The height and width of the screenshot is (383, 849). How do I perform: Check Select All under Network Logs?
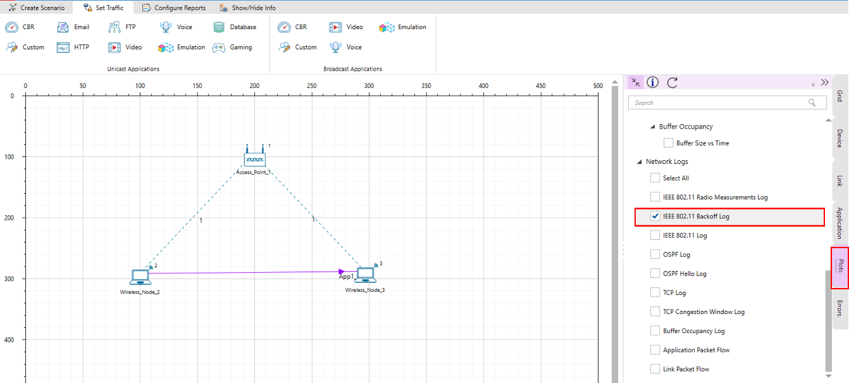tap(655, 178)
